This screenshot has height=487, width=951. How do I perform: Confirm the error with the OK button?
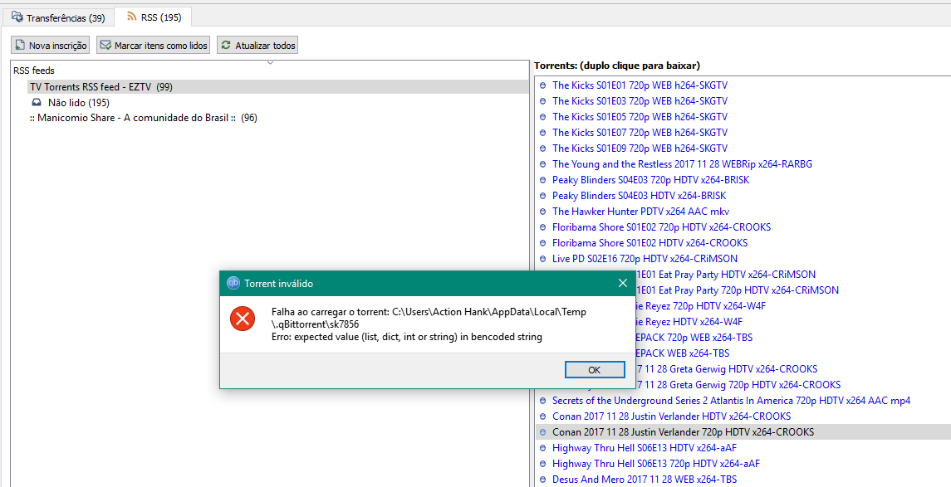595,369
